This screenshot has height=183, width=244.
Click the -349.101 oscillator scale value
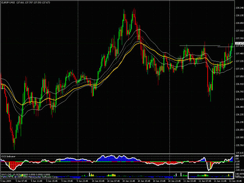pos(240,170)
